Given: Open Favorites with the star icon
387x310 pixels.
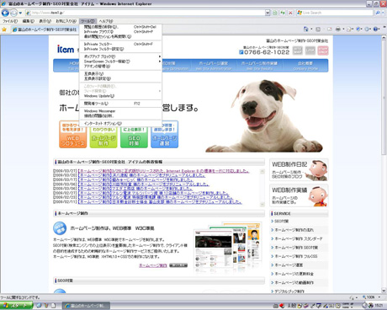Looking at the screenshot, I should point(4,29).
